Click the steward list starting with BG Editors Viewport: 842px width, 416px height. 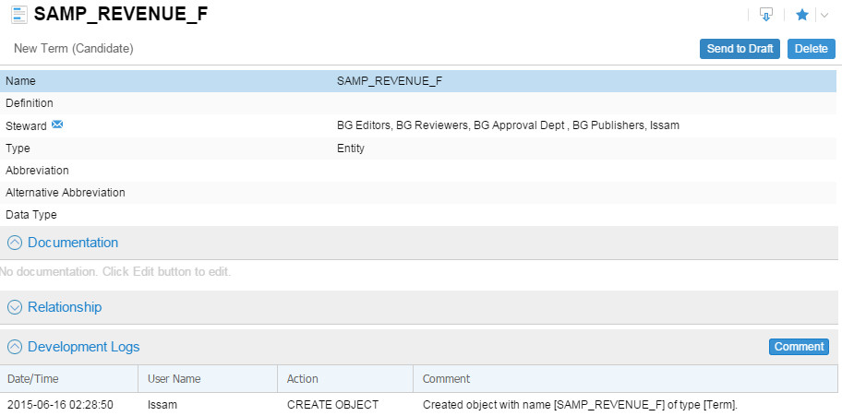[508, 125]
